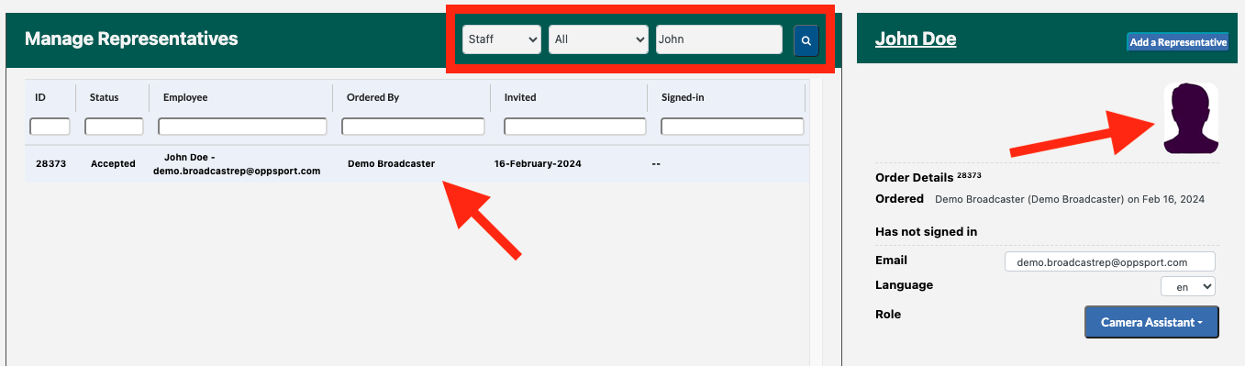Click the Demo Broadcaster ordered-by cell

[x=391, y=163]
